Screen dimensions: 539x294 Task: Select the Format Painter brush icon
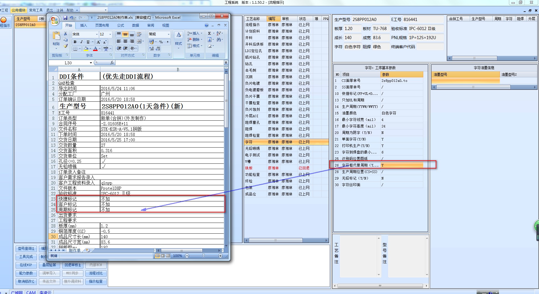(x=66, y=46)
